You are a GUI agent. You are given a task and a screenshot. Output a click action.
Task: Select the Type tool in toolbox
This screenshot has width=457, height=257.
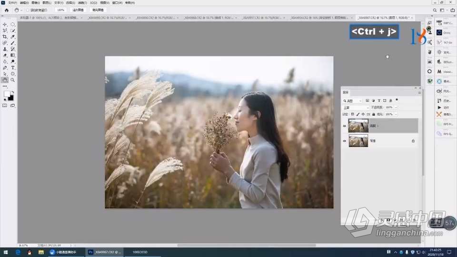13,68
